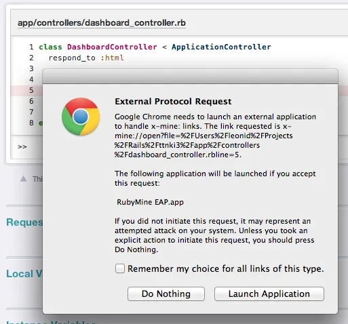Click the Request section heading behind dialog

coord(24,222)
